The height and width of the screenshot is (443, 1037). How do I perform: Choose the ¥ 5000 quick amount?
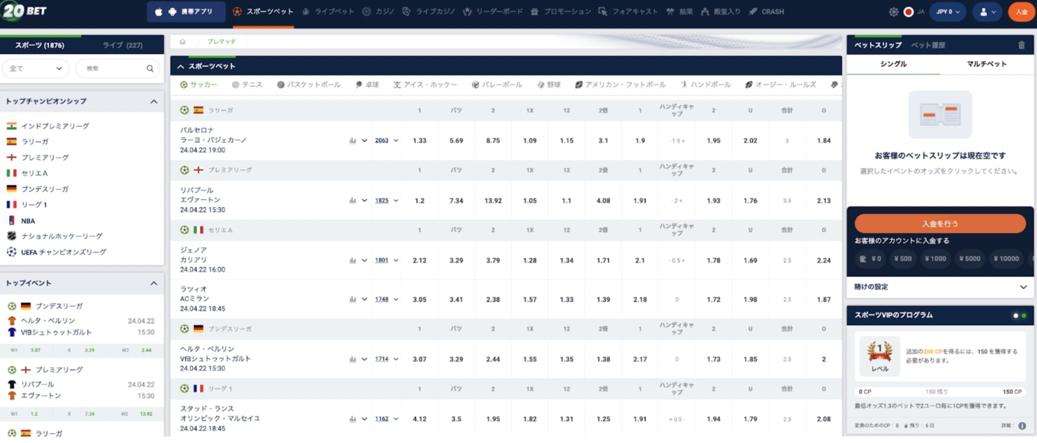[x=970, y=259]
